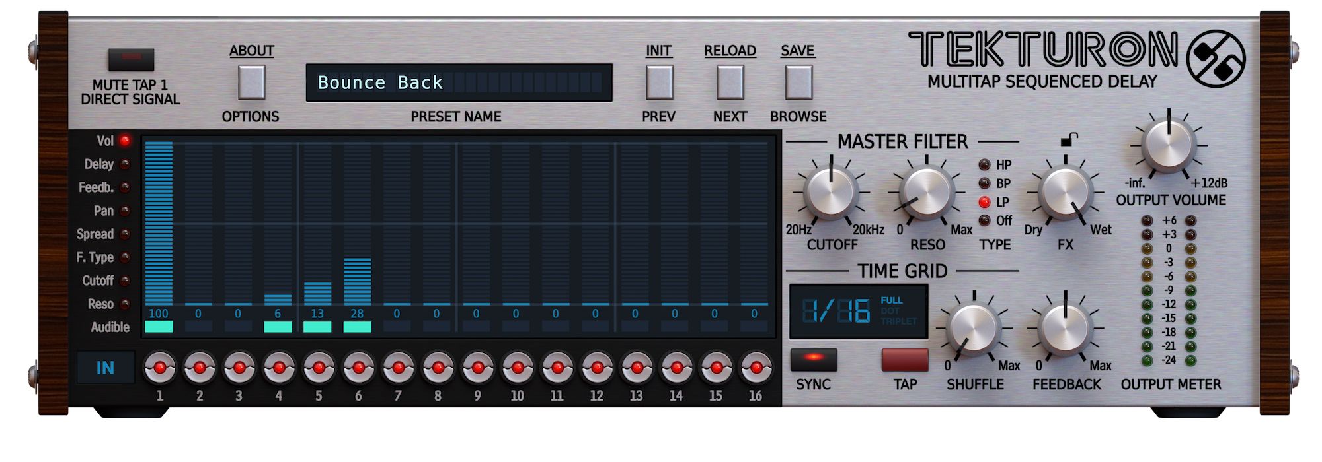This screenshot has width=1322, height=462.
Task: Select the Pan parameter row LED
Action: (x=124, y=211)
